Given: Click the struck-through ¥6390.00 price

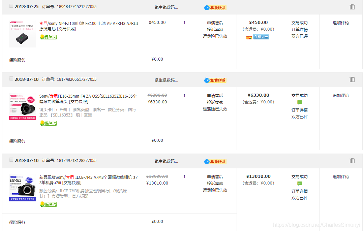Looking at the screenshot, I should tap(157, 95).
